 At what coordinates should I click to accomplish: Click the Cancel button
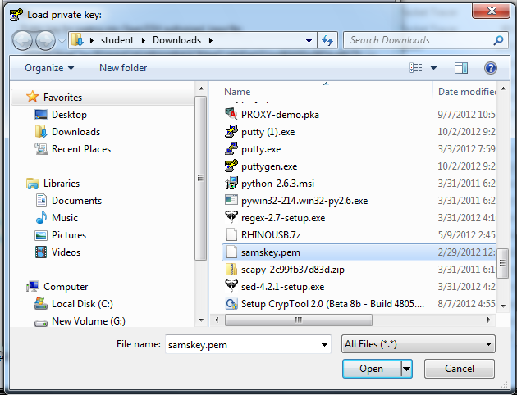click(x=460, y=369)
